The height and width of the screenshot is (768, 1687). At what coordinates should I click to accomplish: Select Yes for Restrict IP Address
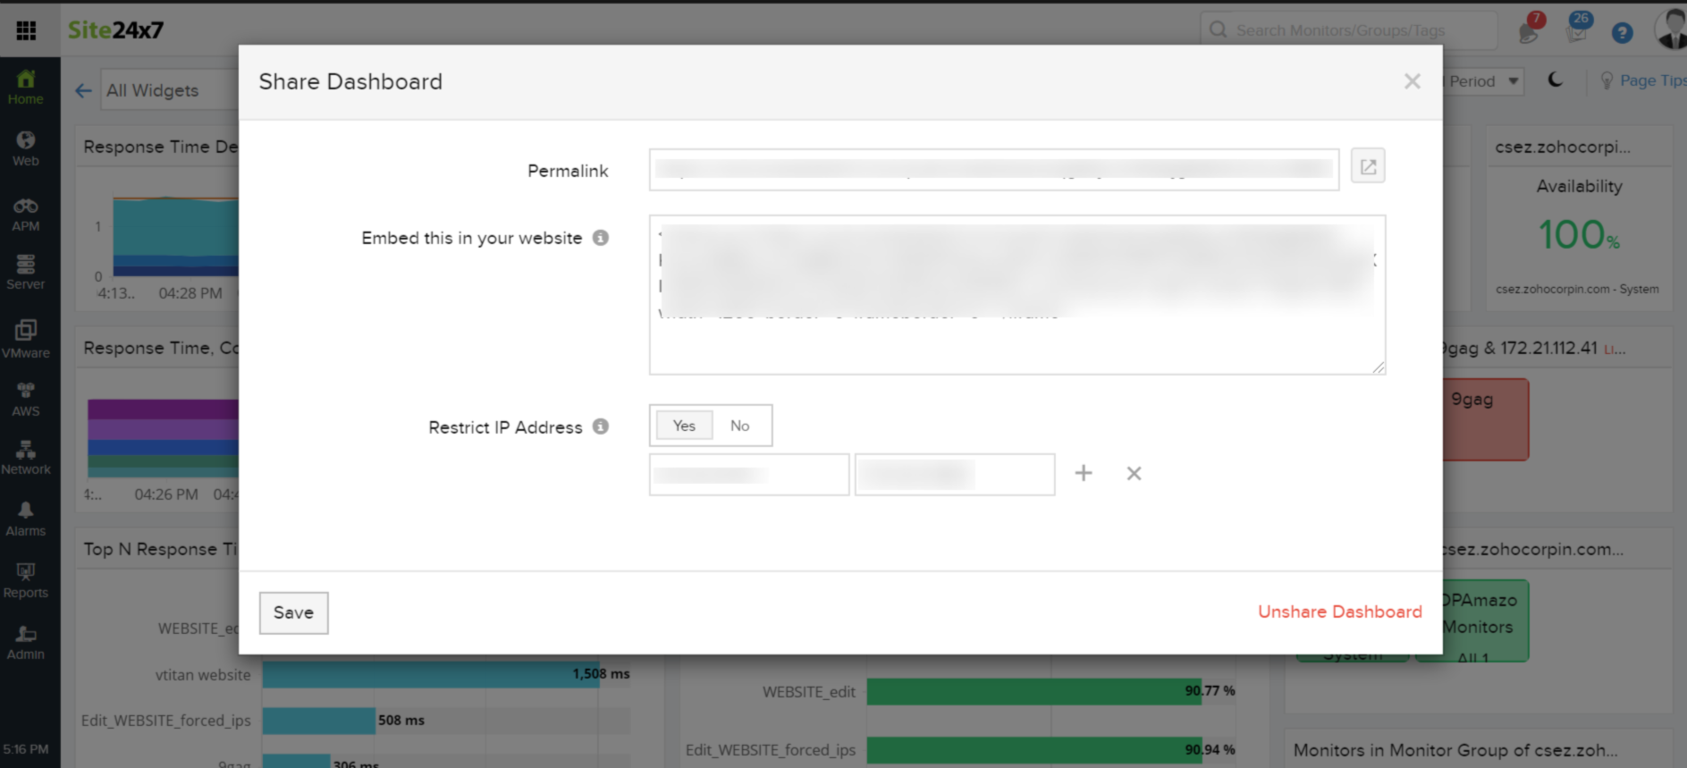tap(684, 426)
